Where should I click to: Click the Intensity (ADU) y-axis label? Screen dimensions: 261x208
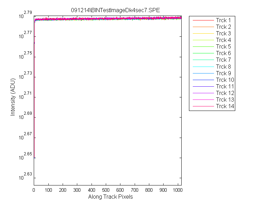click(x=13, y=97)
